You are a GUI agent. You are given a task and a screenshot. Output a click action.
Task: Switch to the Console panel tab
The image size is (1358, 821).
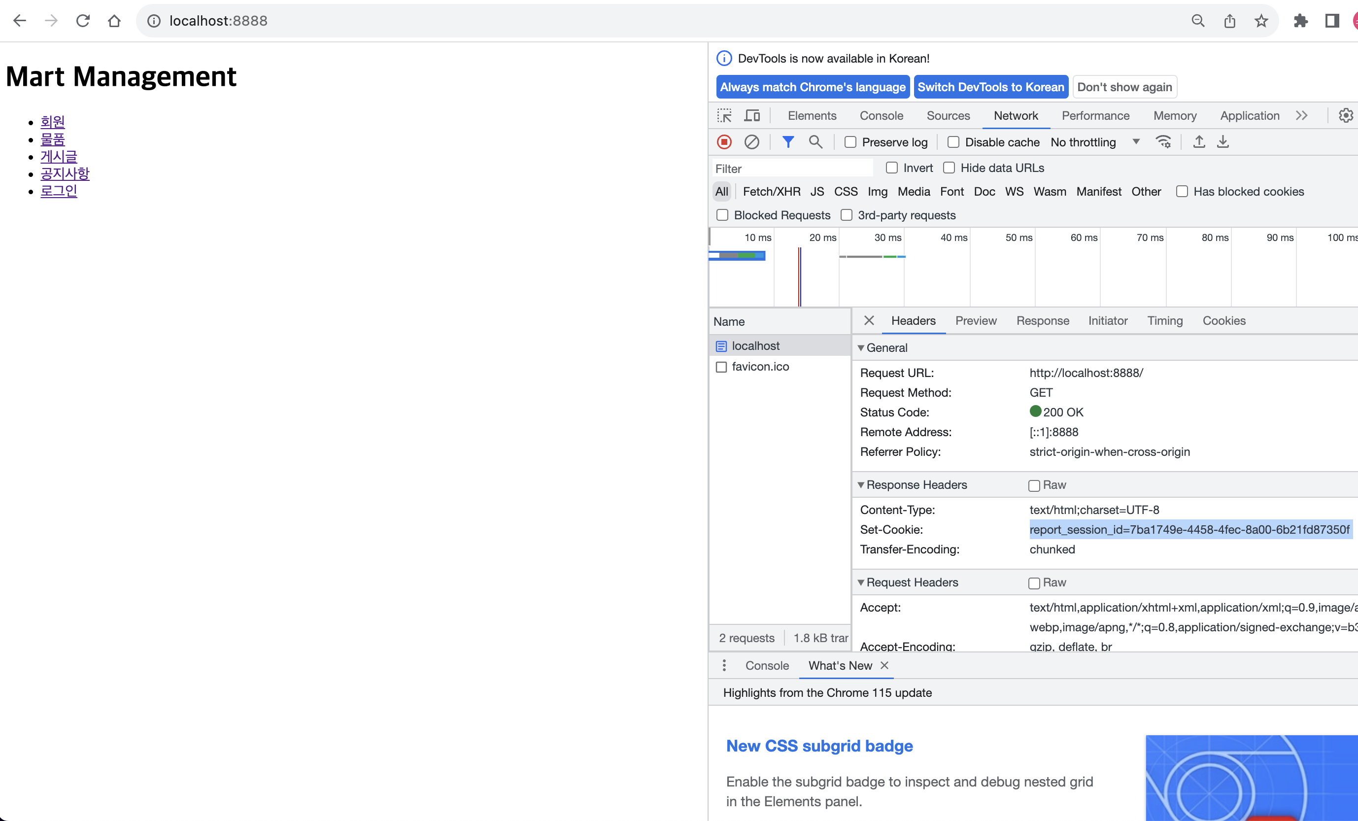(881, 116)
